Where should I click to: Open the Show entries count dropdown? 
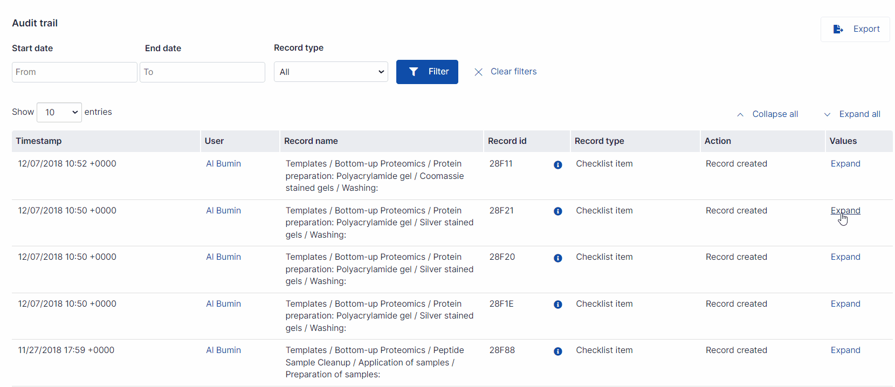tap(59, 112)
